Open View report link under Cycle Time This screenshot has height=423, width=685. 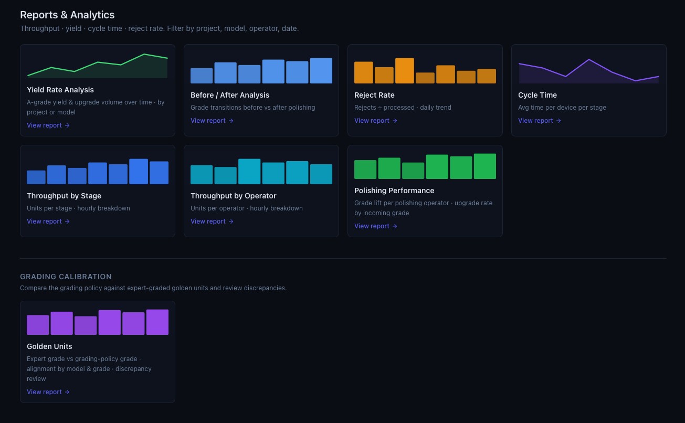(x=540, y=121)
